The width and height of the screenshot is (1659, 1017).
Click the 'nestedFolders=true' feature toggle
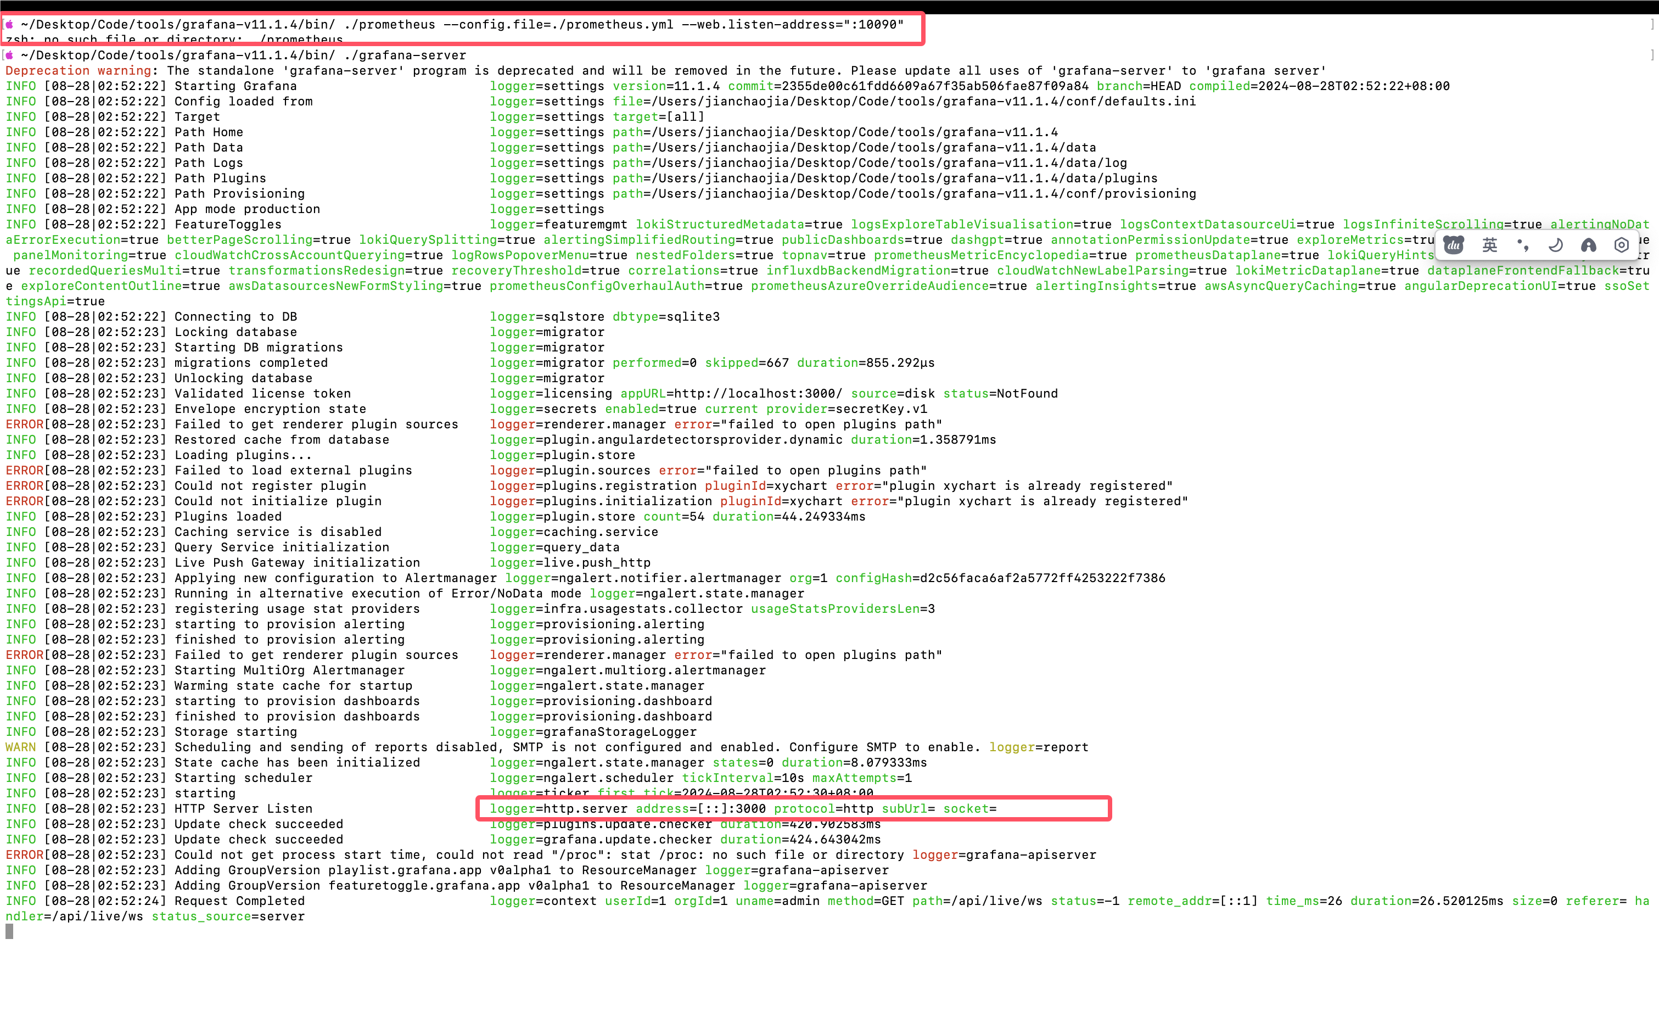pos(704,256)
